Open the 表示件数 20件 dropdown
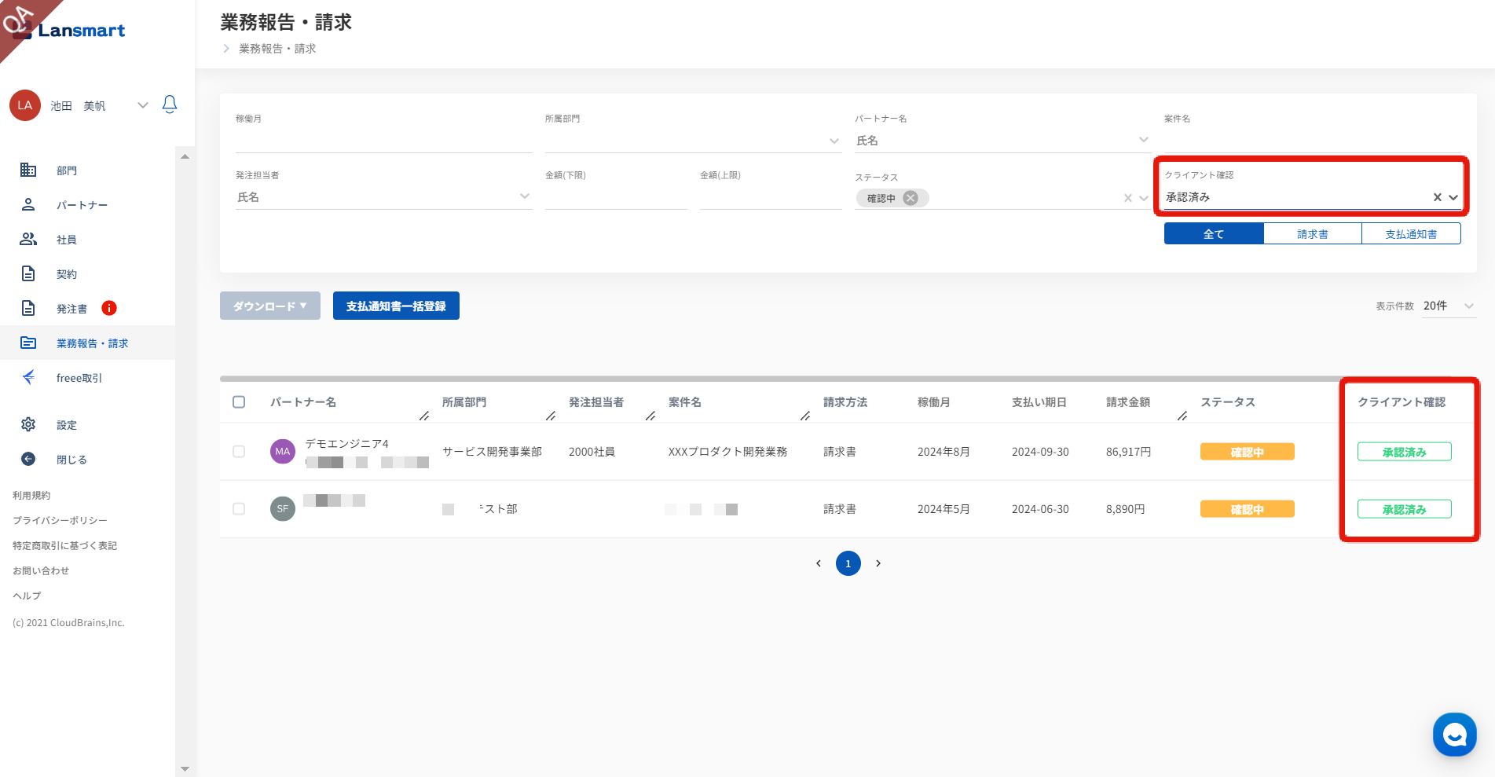The height and width of the screenshot is (777, 1495). coord(1449,306)
